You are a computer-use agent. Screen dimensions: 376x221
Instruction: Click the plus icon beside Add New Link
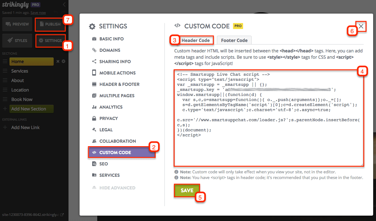(5, 128)
